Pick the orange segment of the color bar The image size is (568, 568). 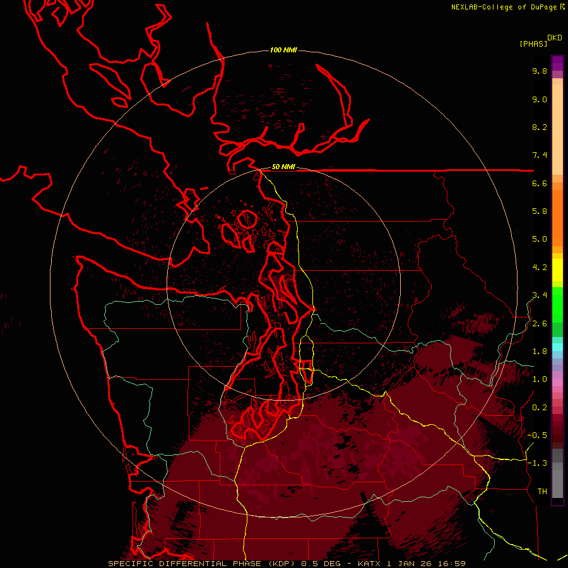[x=557, y=218]
